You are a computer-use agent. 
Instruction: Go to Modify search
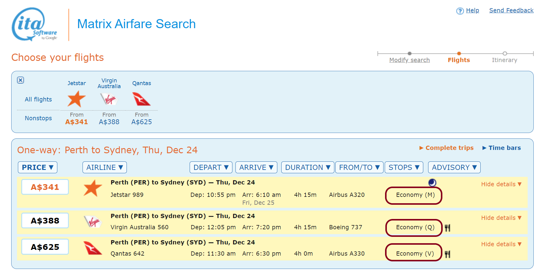409,60
